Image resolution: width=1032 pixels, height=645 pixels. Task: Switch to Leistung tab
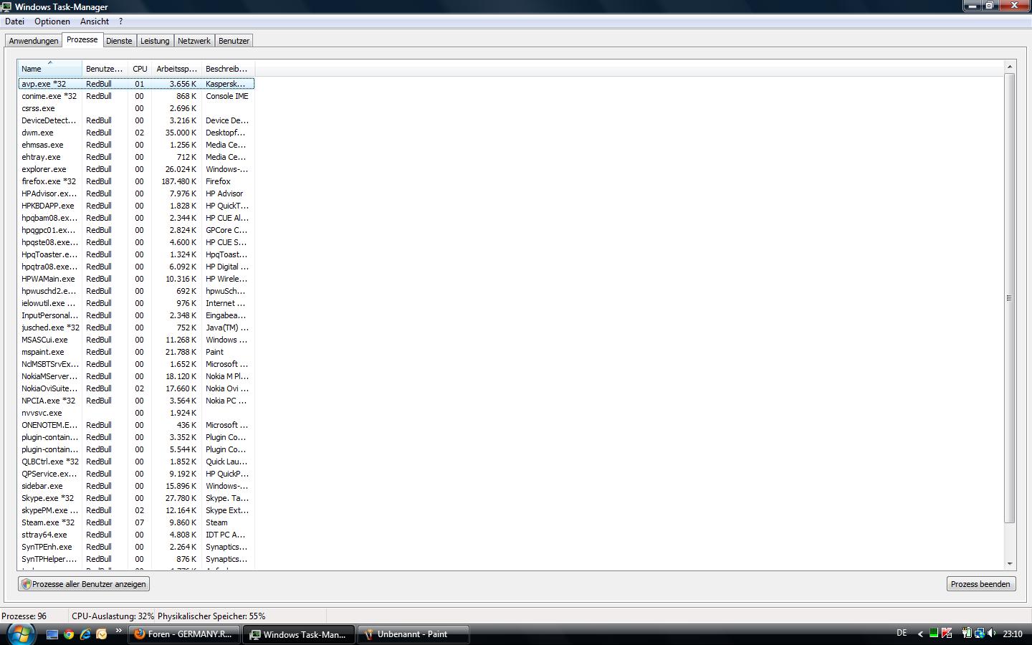tap(155, 41)
